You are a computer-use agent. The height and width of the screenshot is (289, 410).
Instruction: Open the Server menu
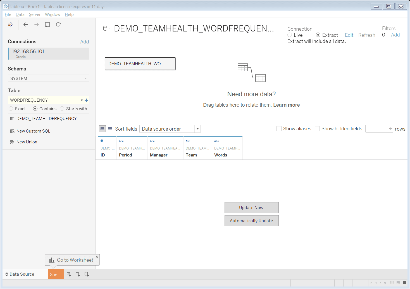click(x=35, y=14)
